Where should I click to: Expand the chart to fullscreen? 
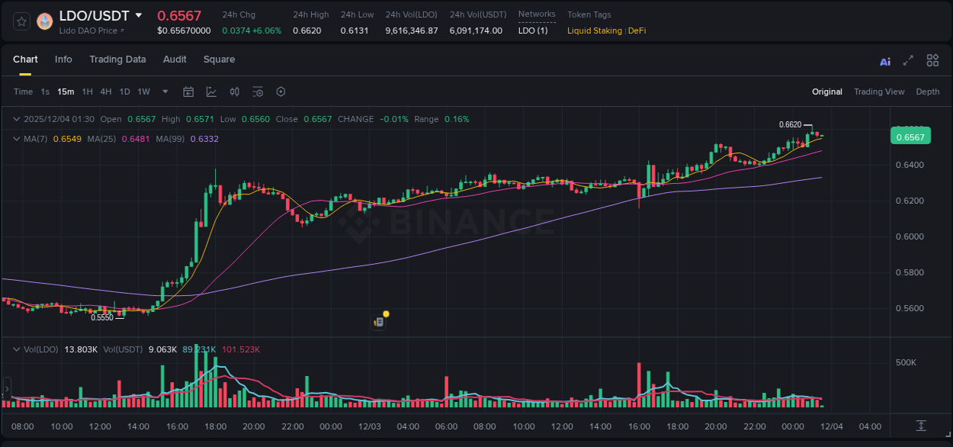908,60
